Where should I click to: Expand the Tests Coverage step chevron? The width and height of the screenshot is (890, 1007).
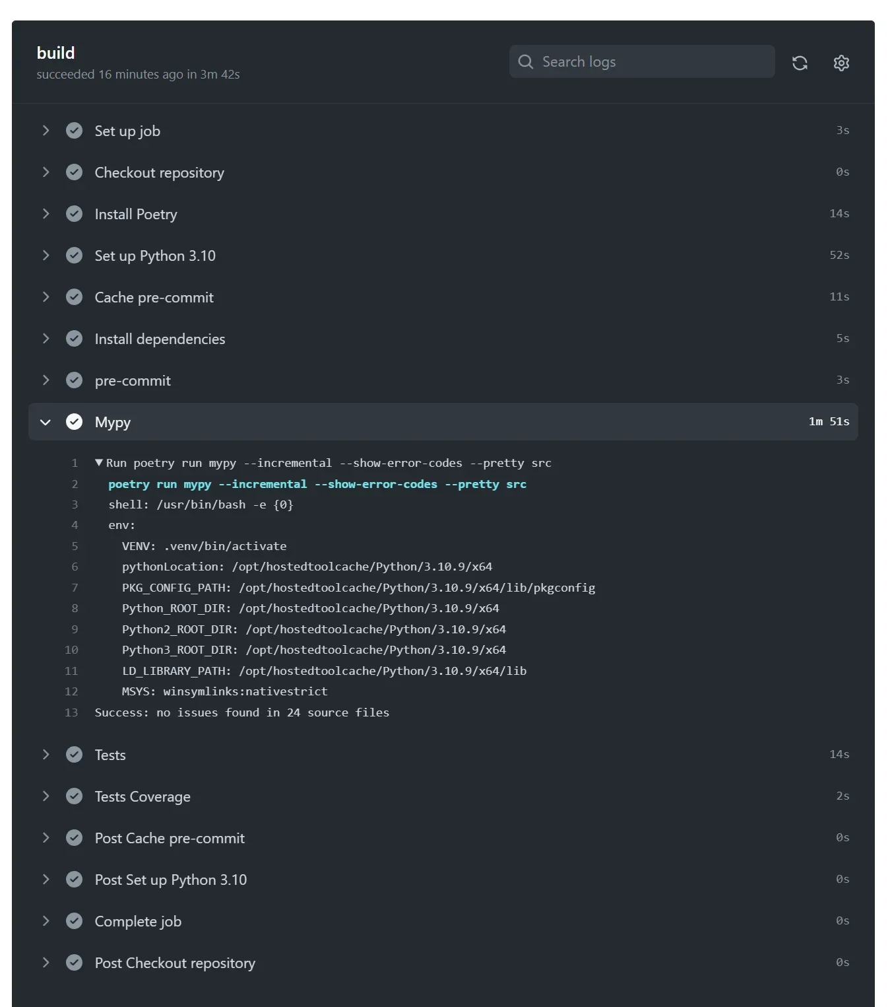46,796
